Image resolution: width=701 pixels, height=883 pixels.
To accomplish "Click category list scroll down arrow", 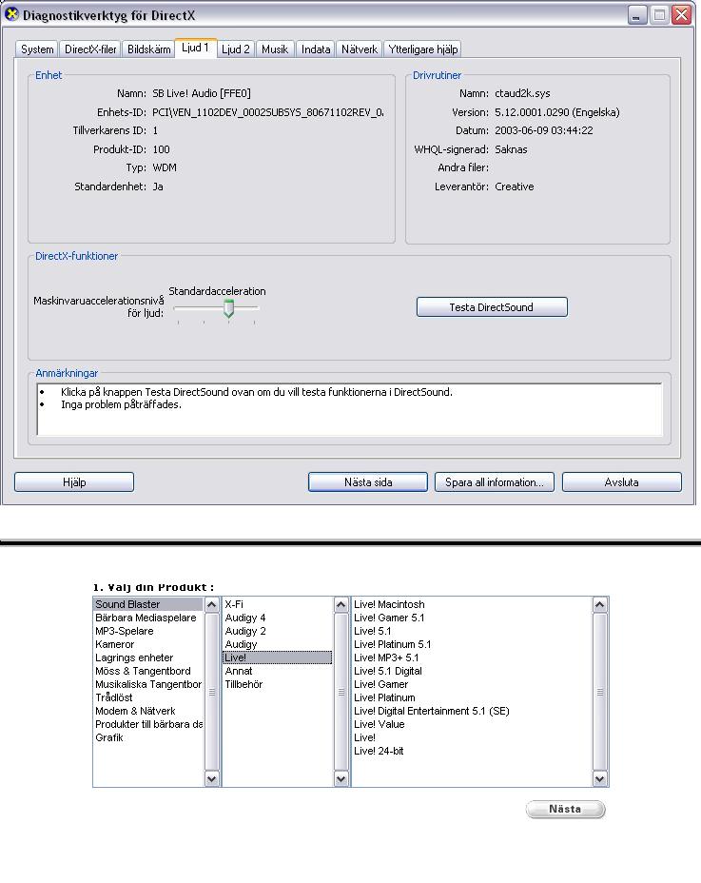I will click(212, 779).
